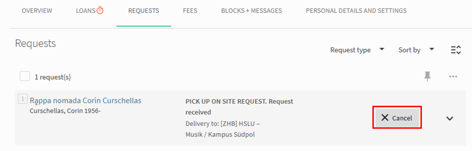The height and width of the screenshot is (151, 472).
Task: Click the X icon in Cancel button
Action: [x=385, y=118]
